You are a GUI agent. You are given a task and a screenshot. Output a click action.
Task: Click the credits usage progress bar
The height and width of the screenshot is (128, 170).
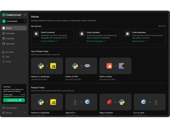14,96
